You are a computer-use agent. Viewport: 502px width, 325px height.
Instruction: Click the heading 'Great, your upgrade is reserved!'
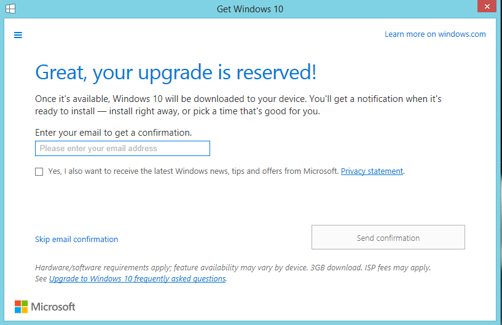point(176,72)
